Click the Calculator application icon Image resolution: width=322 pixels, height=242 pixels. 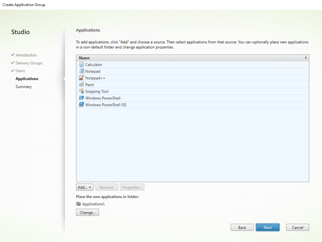[x=81, y=65]
